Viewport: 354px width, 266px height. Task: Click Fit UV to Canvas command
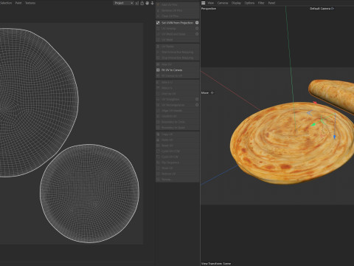[172, 70]
